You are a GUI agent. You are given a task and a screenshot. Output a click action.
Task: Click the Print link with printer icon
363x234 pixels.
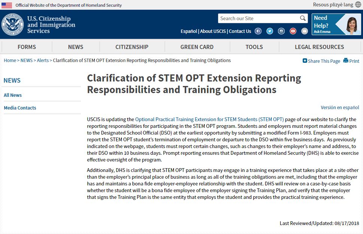[351, 61]
